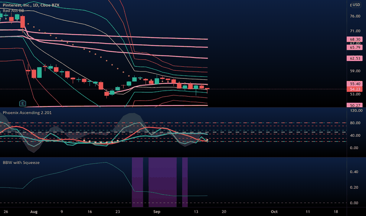366x216 pixels.
Task: Select the Bad Ass BB indicator label
Action: point(13,11)
